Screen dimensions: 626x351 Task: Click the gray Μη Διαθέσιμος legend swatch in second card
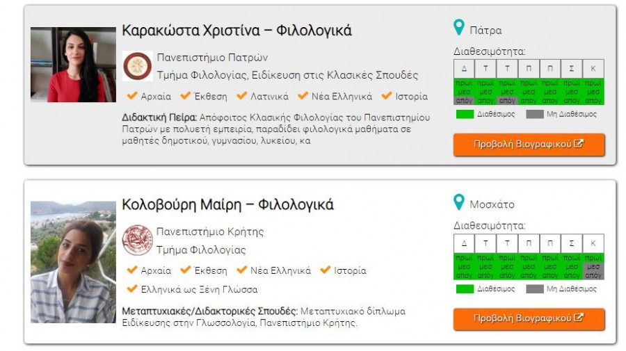point(534,288)
